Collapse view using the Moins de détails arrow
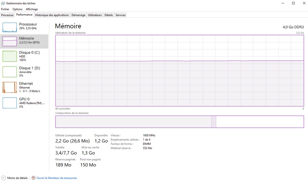This screenshot has height=183, width=308. (x=4, y=178)
